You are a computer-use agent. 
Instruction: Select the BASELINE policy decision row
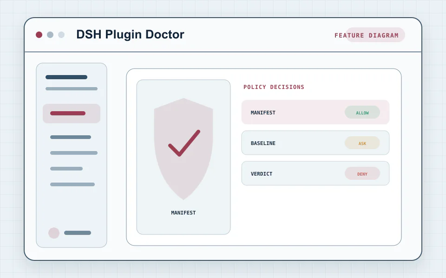coord(315,143)
